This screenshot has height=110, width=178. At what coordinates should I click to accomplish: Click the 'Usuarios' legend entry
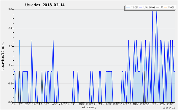149,7
